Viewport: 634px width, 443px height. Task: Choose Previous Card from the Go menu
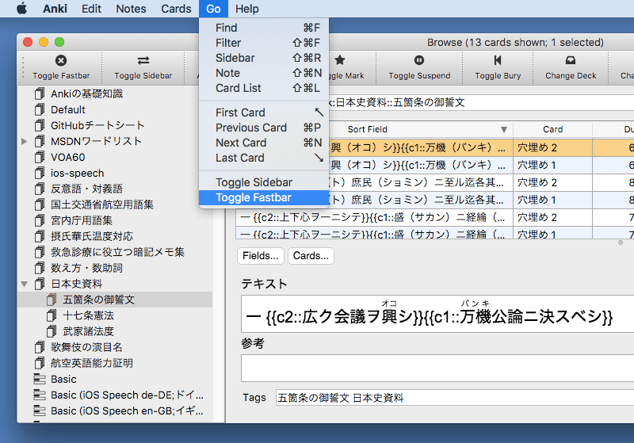264,128
